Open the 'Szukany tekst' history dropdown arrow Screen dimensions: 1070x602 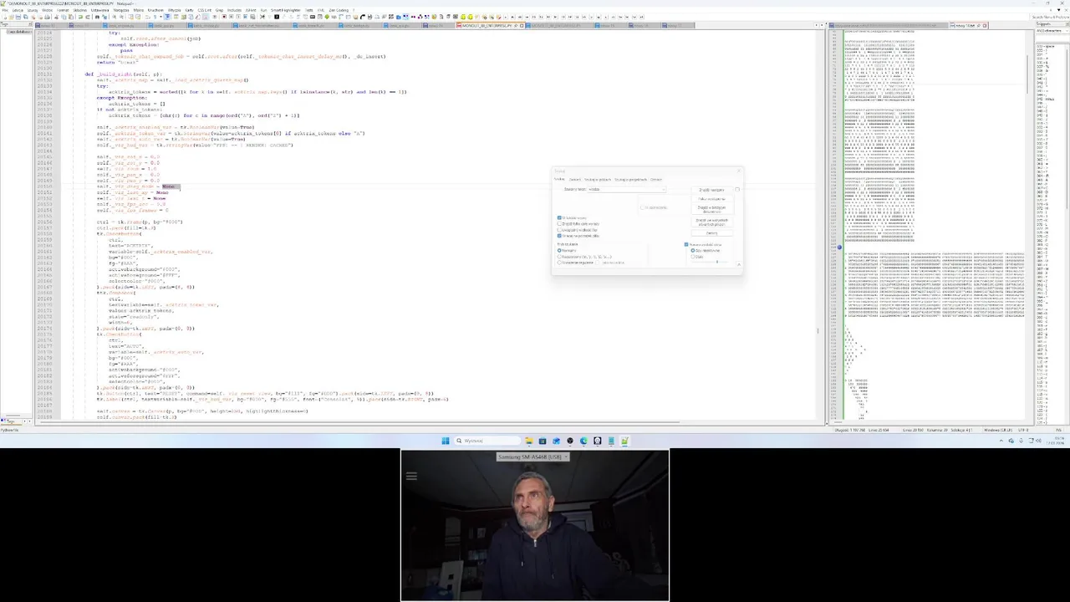tap(664, 190)
